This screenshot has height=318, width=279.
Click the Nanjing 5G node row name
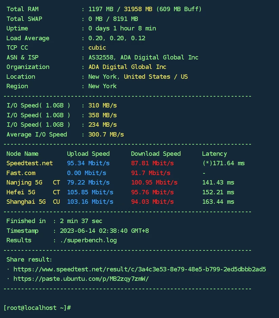24,182
